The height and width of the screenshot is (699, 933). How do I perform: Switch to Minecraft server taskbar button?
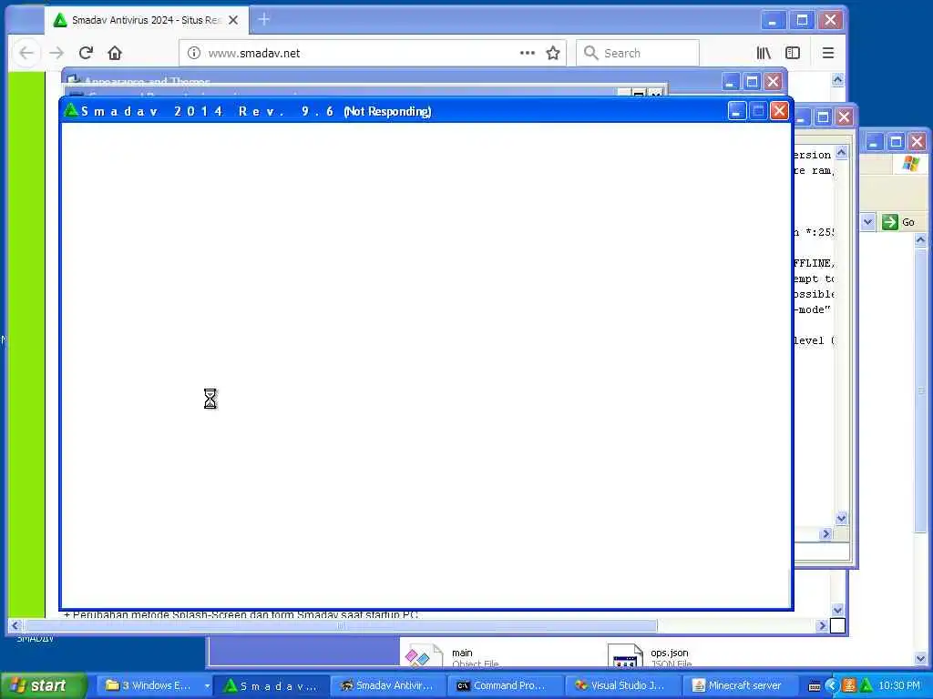pyautogui.click(x=738, y=685)
